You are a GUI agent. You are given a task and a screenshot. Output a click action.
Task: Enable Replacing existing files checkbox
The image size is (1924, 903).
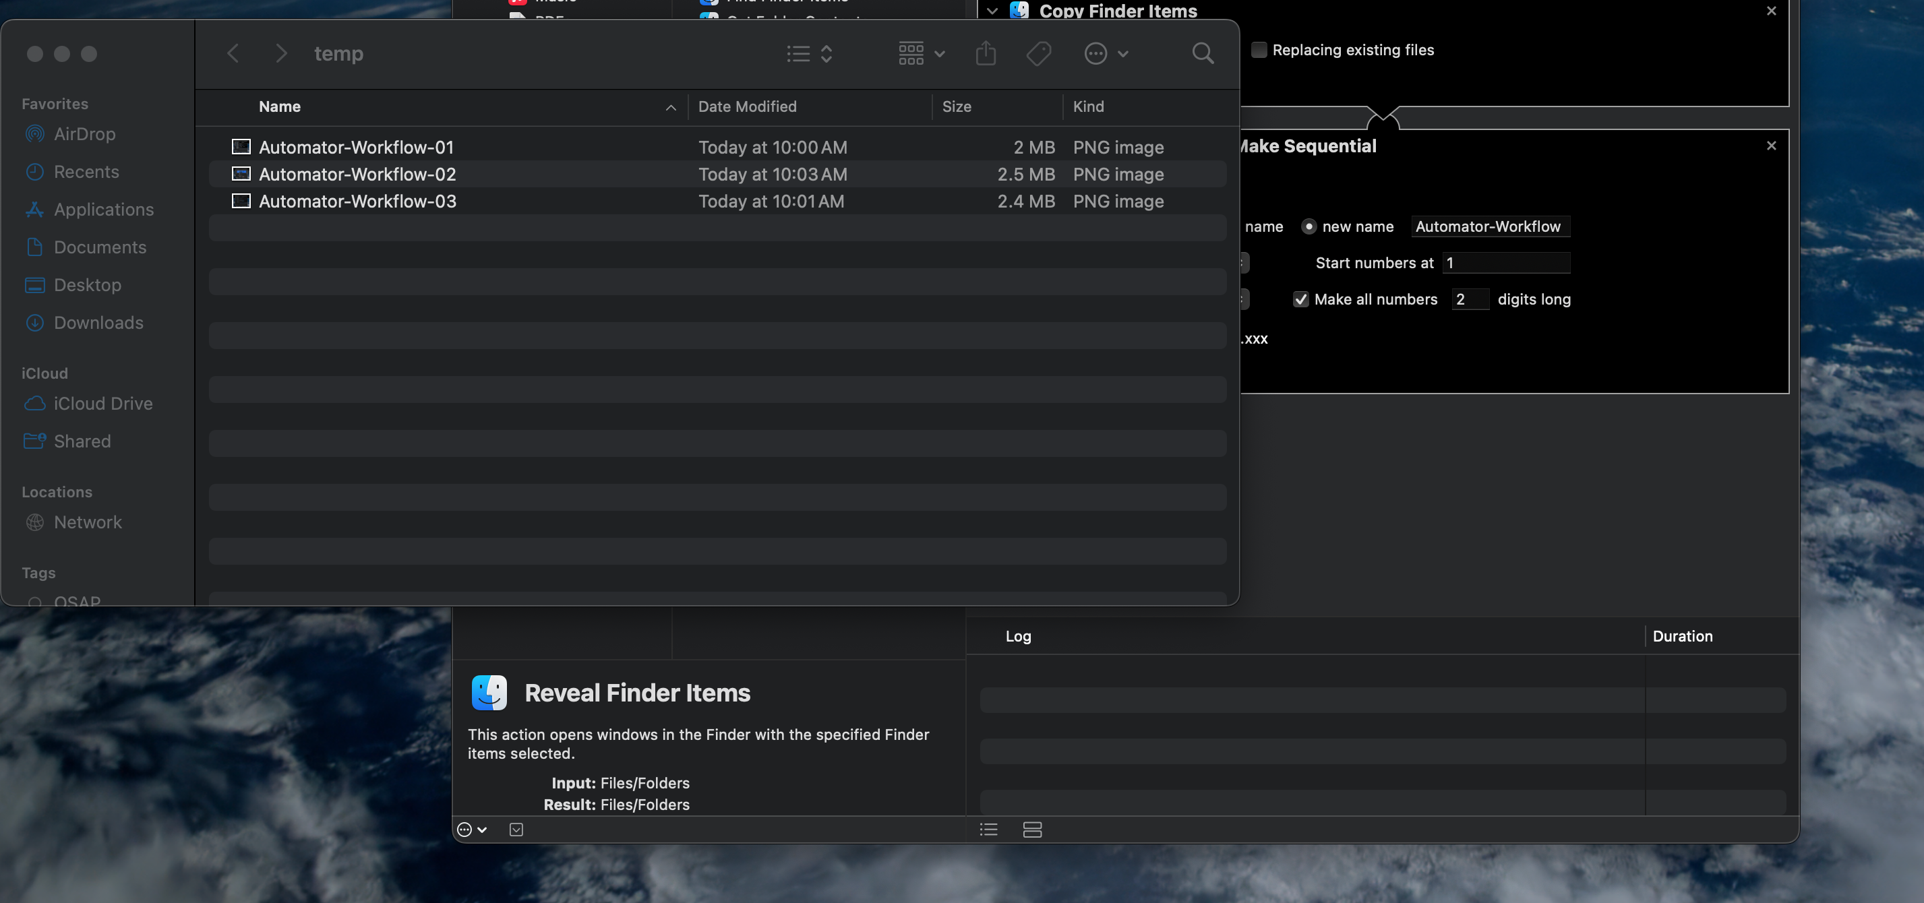pos(1259,50)
